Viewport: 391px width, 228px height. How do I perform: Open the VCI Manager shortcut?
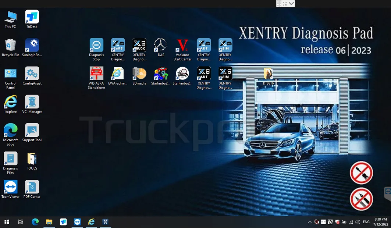32,102
